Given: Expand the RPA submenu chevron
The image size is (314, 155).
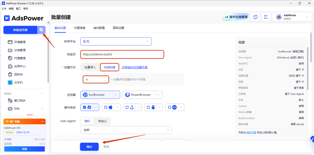Looking at the screenshot, I should pyautogui.click(x=42, y=109).
